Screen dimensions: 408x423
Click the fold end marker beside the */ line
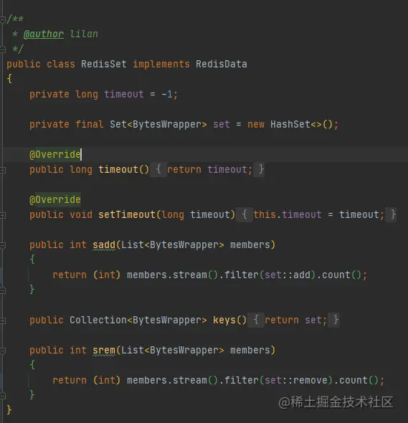(2, 49)
